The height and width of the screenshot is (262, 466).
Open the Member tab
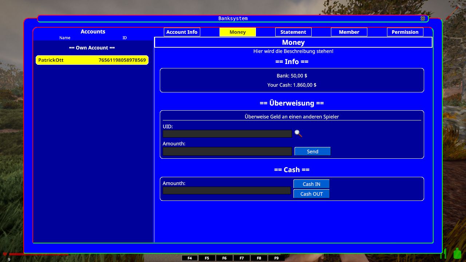click(349, 32)
